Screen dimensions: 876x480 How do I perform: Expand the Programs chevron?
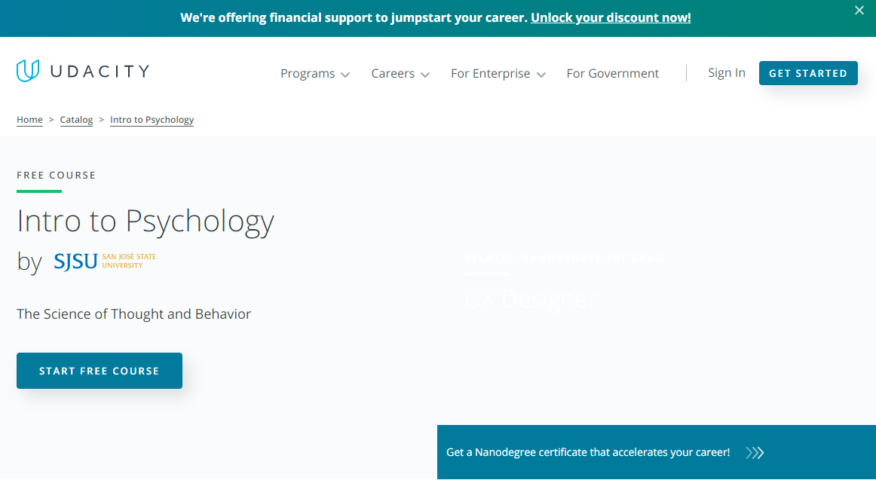tap(345, 75)
